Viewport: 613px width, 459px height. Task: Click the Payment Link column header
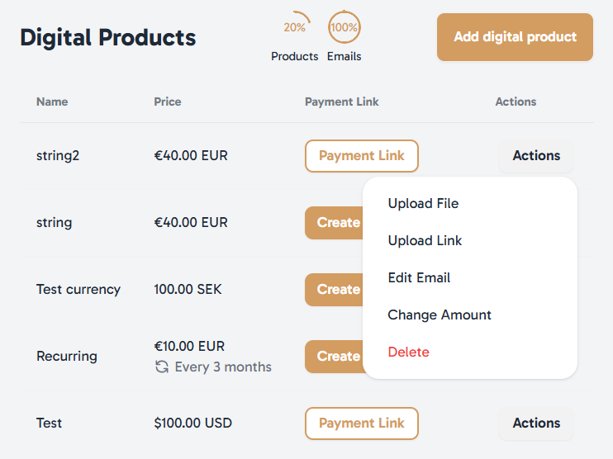point(342,102)
